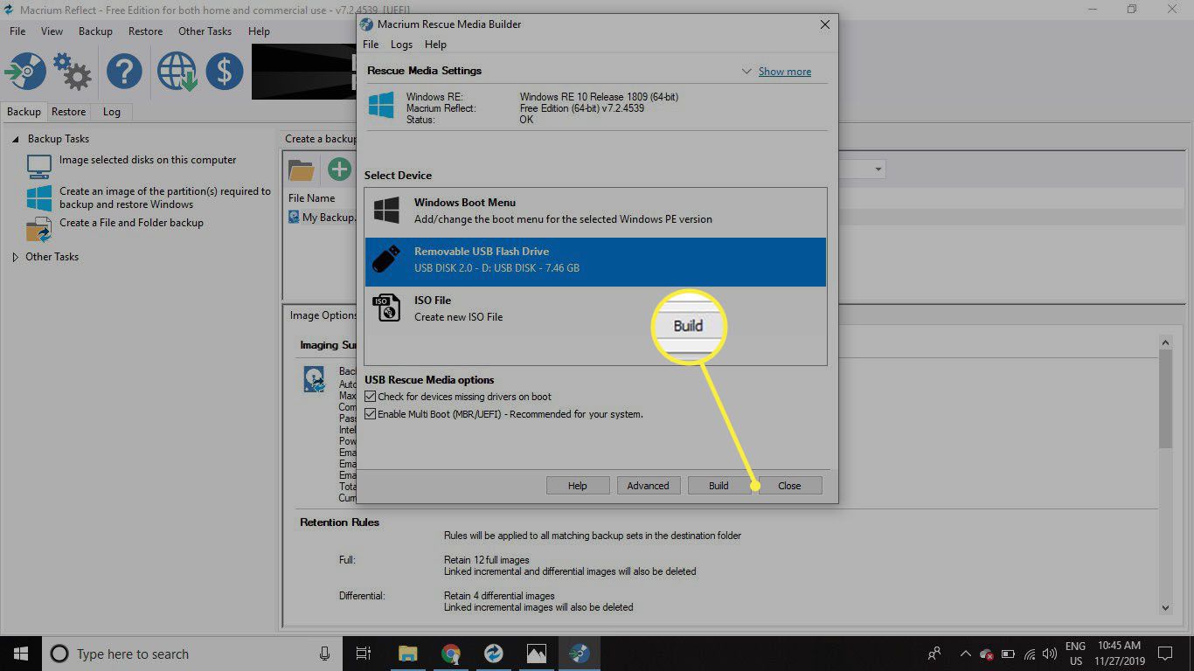
Task: Click the People icon in the system tray
Action: [934, 654]
